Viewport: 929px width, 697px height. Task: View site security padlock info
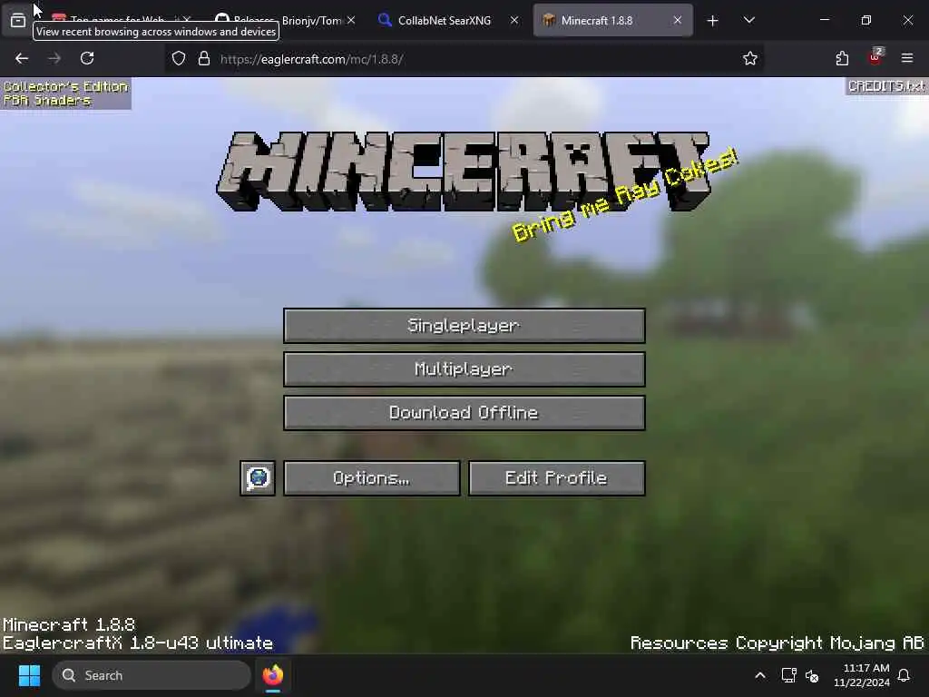click(204, 59)
